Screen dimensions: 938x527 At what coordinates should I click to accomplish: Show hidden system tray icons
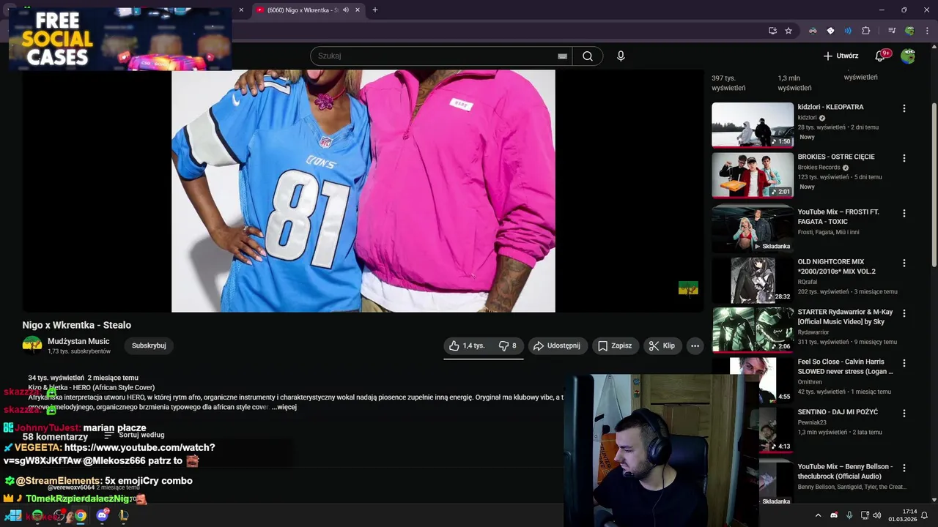tap(818, 515)
